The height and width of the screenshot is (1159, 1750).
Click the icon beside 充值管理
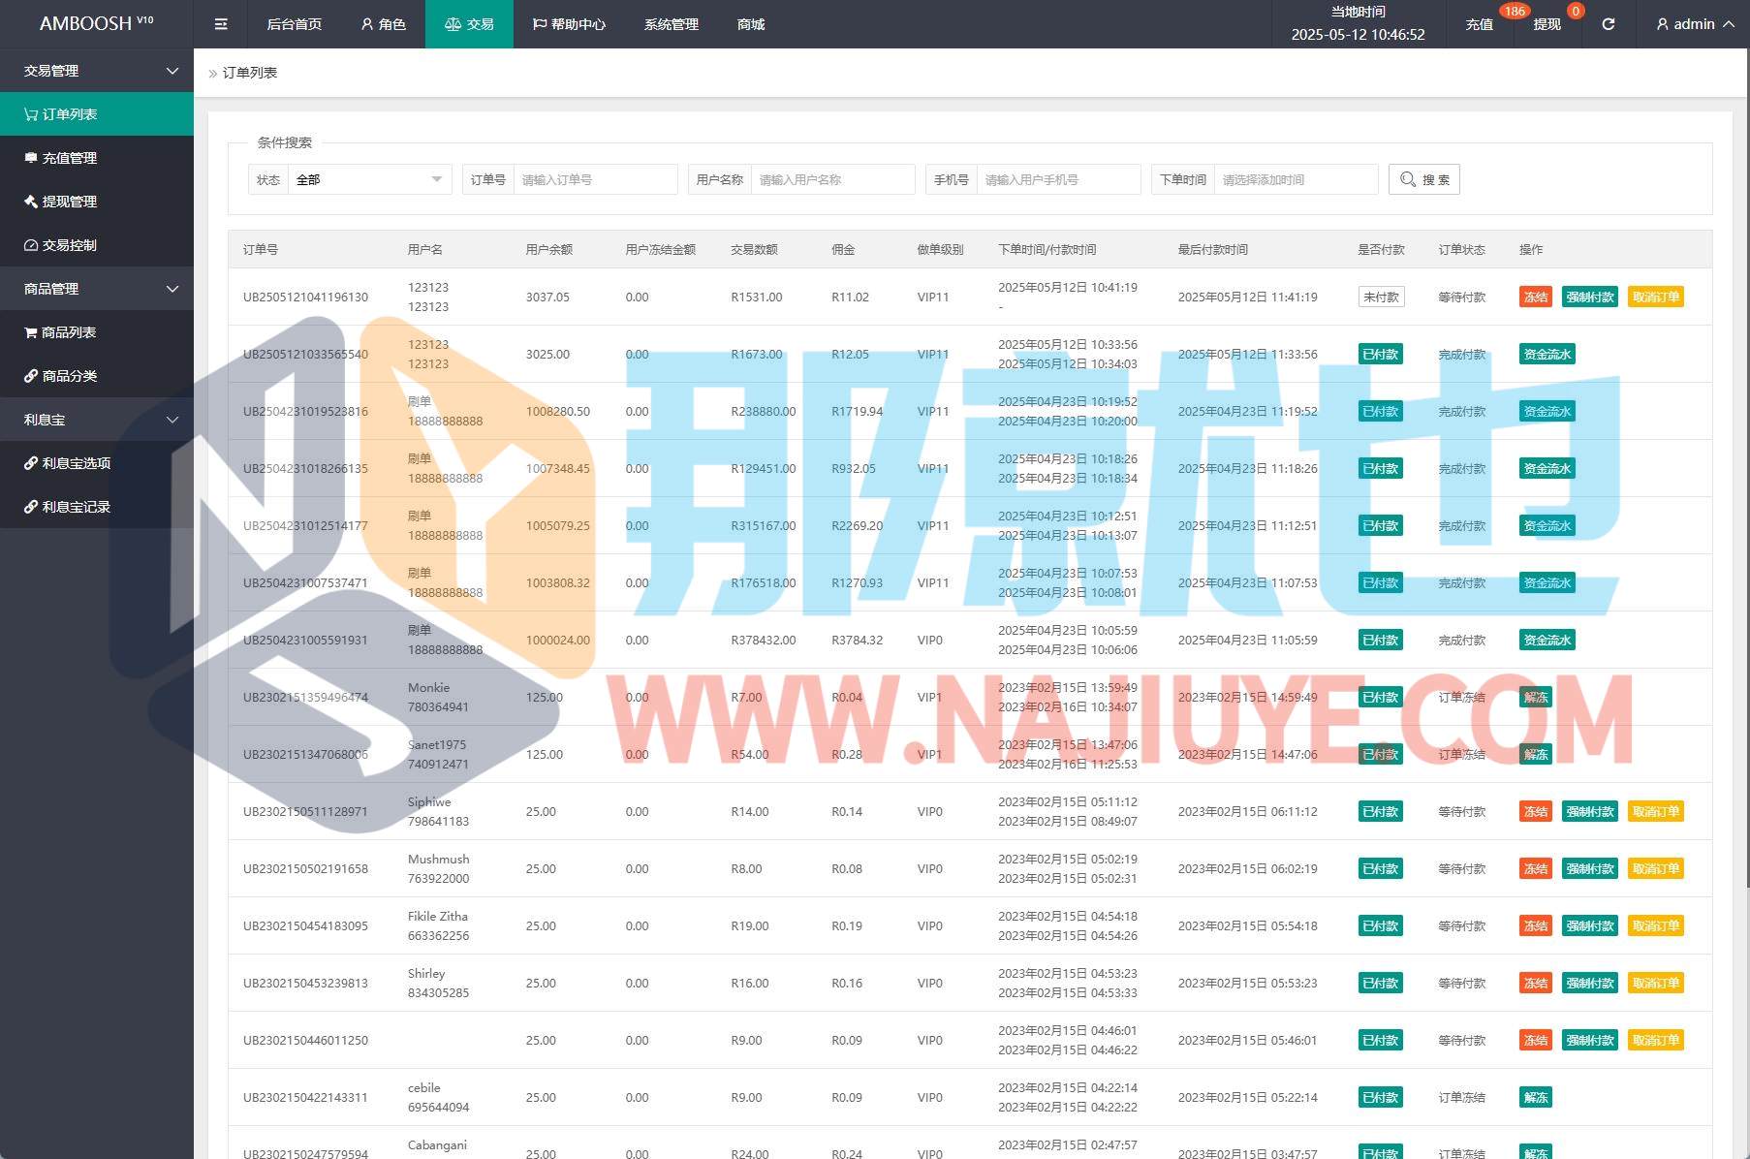(31, 158)
